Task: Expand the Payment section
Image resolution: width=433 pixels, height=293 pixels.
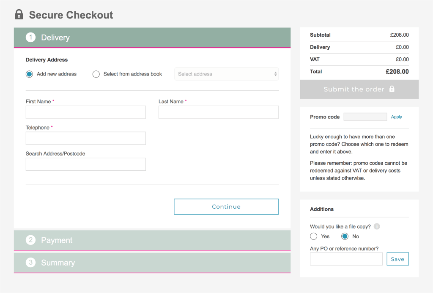Action: 152,240
